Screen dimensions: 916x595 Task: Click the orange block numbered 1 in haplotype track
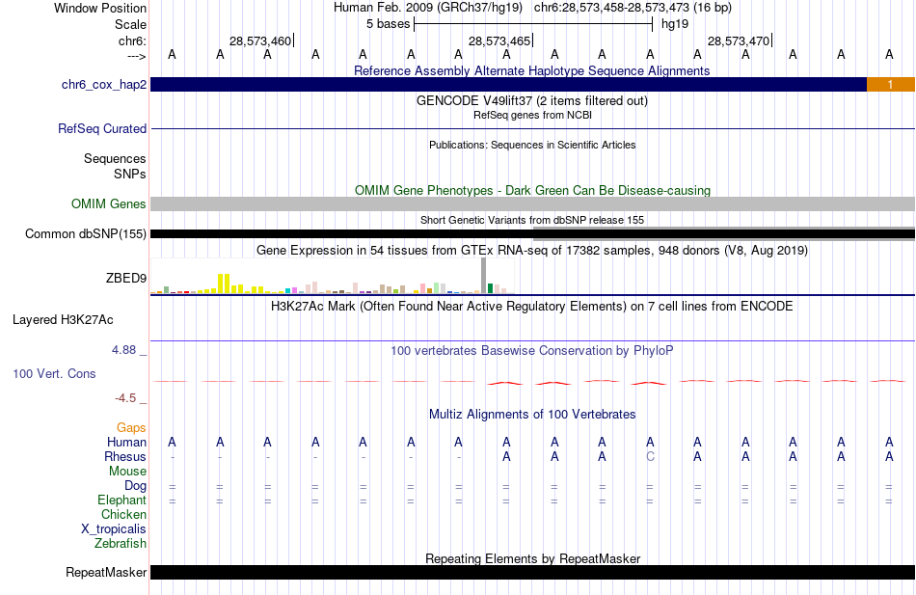click(890, 84)
